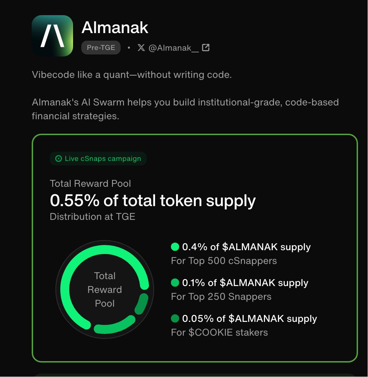368x377 pixels.
Task: Click the For Top 250 Snappers label
Action: (221, 297)
